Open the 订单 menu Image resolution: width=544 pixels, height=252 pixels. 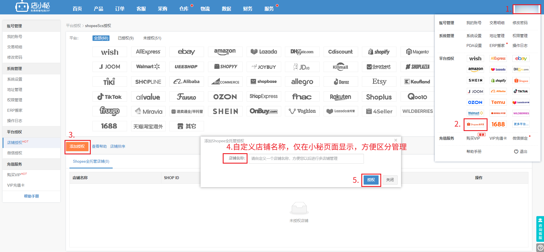click(120, 9)
